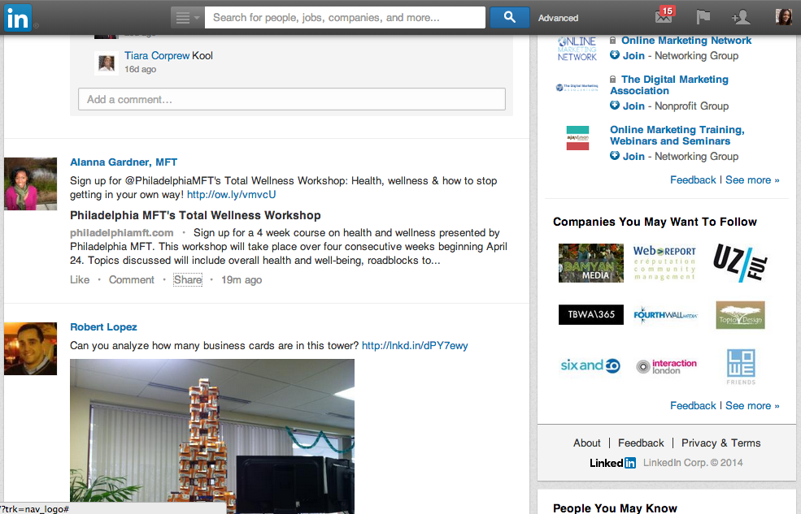Screen dimensions: 801x514
Task: Open UZ/FUL company logo
Action: point(741,263)
